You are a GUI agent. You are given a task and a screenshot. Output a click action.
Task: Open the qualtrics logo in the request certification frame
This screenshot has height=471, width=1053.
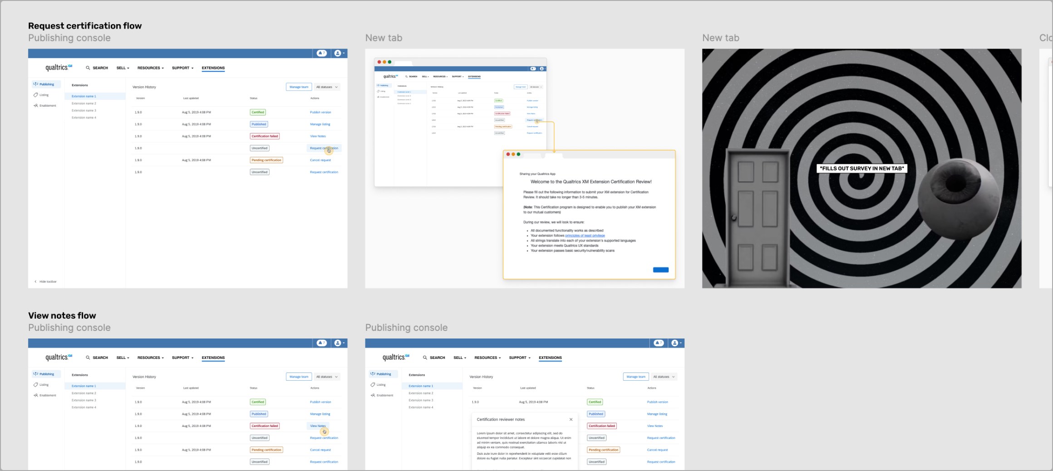click(59, 68)
